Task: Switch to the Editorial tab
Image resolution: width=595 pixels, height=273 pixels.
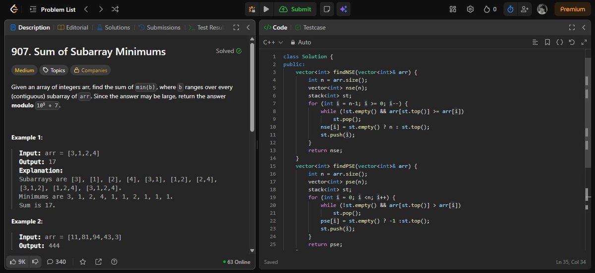Action: coord(73,28)
